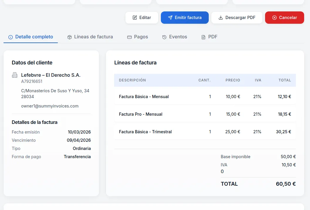Click the info icon beside Detalle completo
Image resolution: width=310 pixels, height=210 pixels.
point(11,37)
